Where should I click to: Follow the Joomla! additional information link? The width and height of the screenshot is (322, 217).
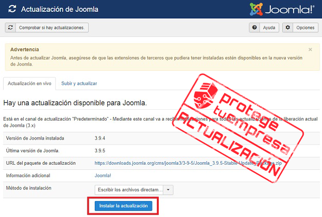(x=103, y=176)
